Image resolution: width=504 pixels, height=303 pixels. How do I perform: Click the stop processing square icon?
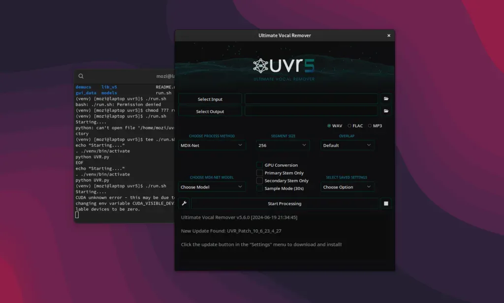coord(386,203)
